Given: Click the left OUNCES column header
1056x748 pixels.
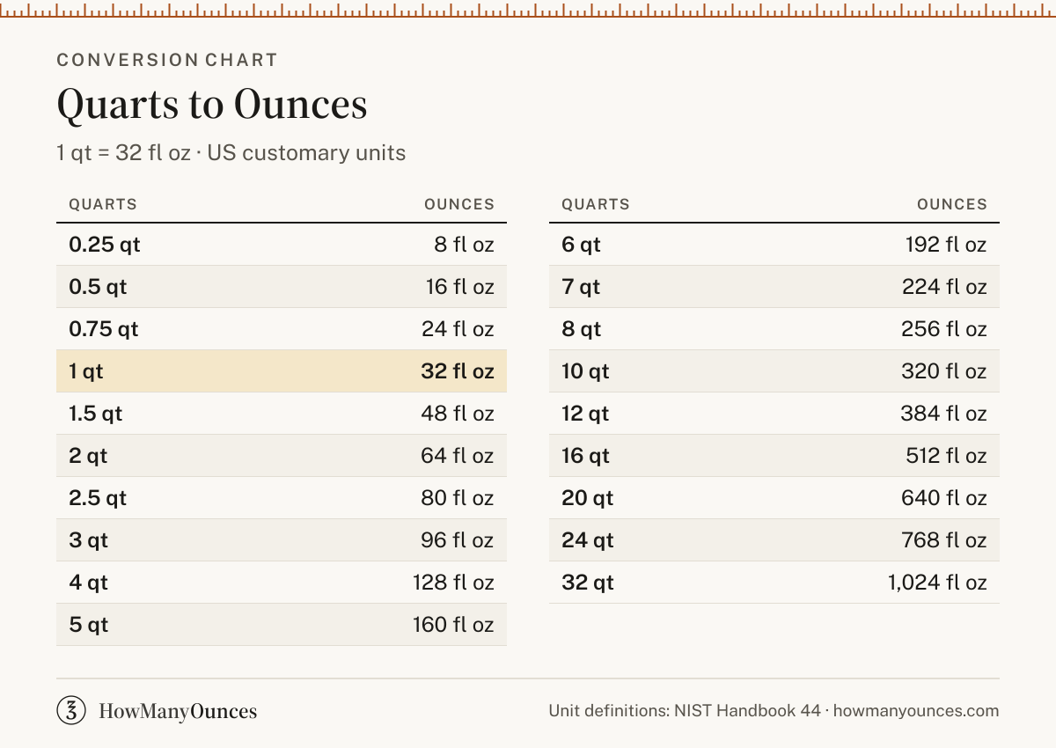Looking at the screenshot, I should [459, 204].
